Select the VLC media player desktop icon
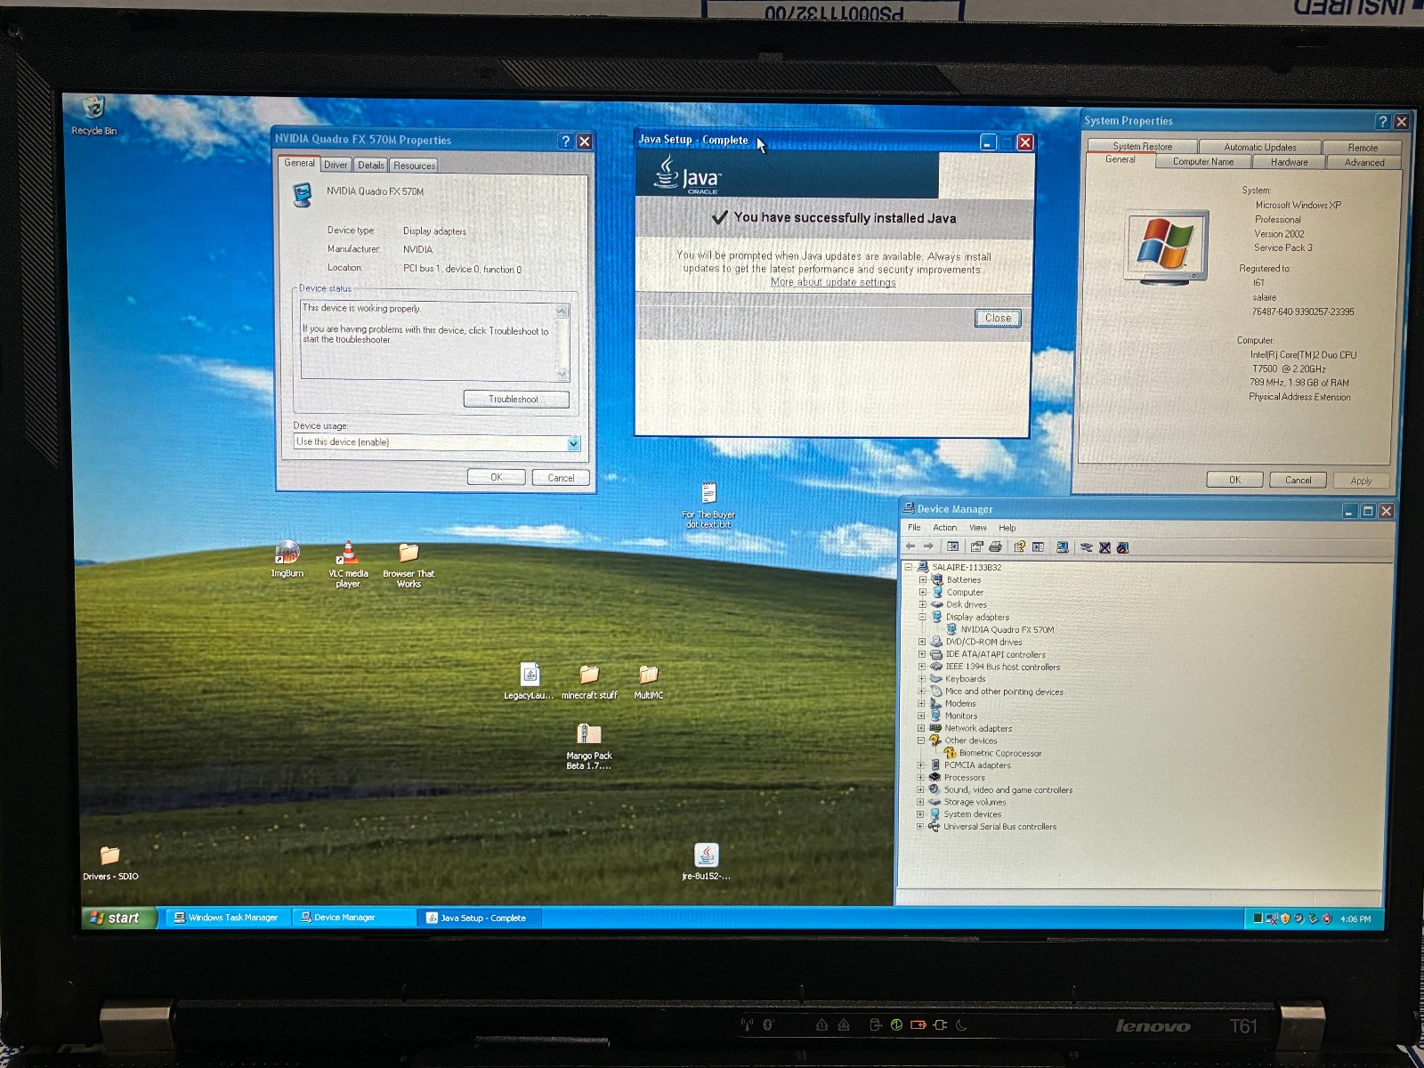This screenshot has height=1068, width=1424. coord(348,564)
